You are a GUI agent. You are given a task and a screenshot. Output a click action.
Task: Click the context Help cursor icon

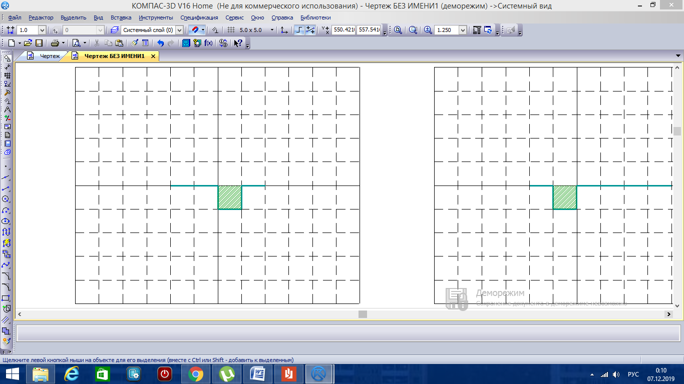pos(238,43)
